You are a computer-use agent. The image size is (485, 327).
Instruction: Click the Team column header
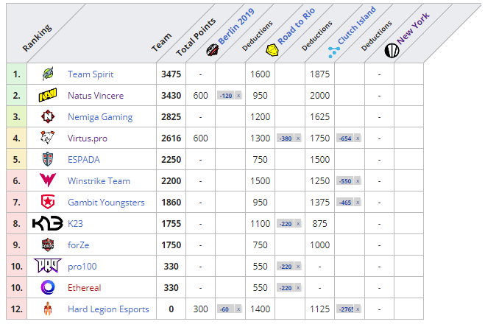click(x=161, y=42)
